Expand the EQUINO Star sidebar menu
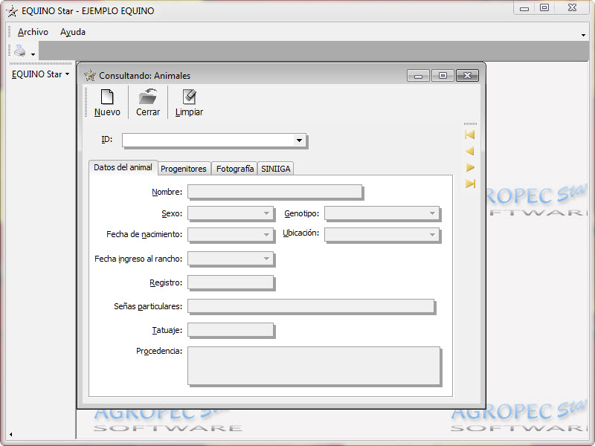Viewport: 595px width, 446px height. coord(41,74)
